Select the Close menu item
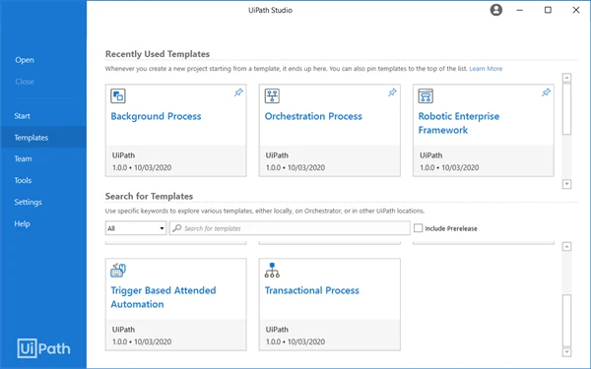 click(x=25, y=82)
